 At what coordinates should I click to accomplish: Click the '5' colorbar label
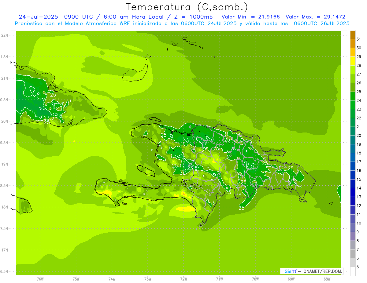358,267
